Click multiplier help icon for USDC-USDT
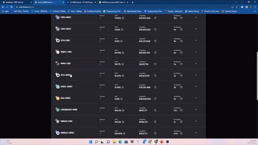The height and width of the screenshot is (145, 258). (x=181, y=87)
